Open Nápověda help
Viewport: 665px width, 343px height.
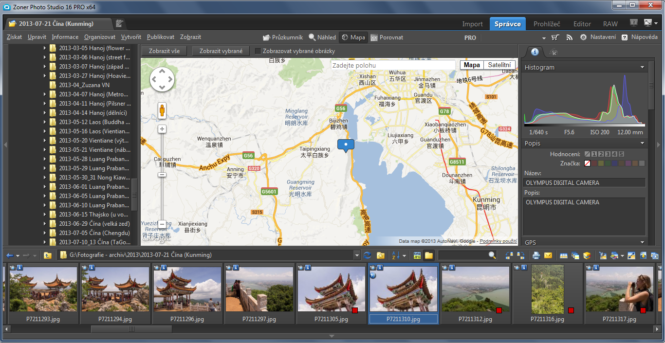click(639, 37)
